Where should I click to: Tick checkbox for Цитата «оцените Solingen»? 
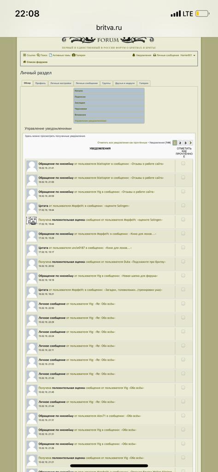pos(183,206)
